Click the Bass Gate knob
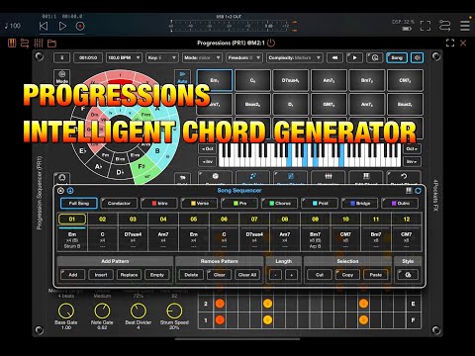The image size is (475, 356). 66,311
